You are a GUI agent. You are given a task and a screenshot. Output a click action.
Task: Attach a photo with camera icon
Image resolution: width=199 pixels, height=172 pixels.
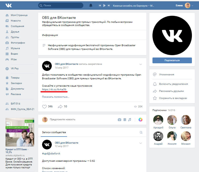pyautogui.click(x=119, y=119)
